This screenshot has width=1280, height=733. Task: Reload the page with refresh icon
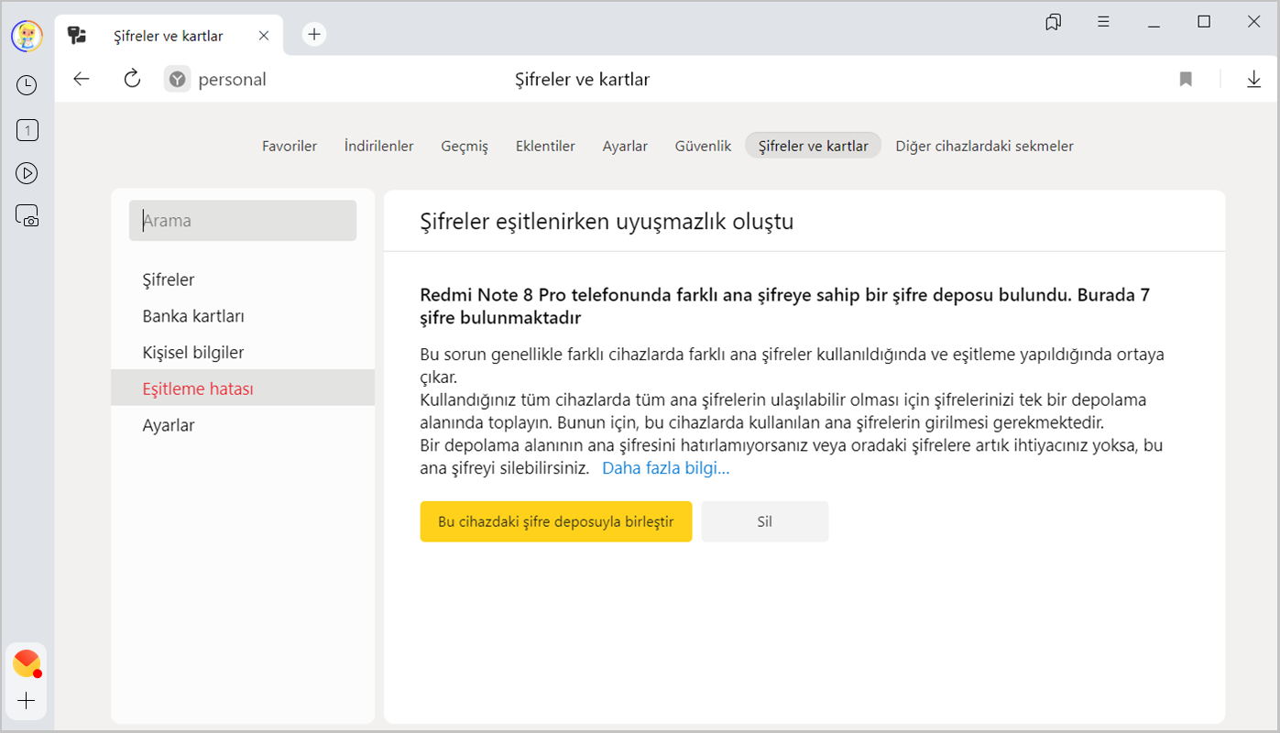132,79
